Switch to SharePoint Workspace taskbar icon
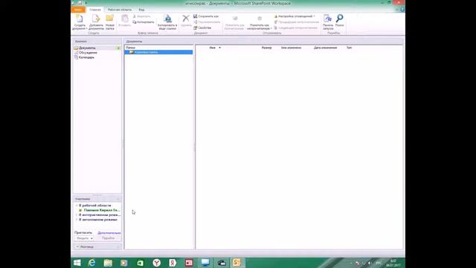Image resolution: width=476 pixels, height=268 pixels. tap(237, 263)
